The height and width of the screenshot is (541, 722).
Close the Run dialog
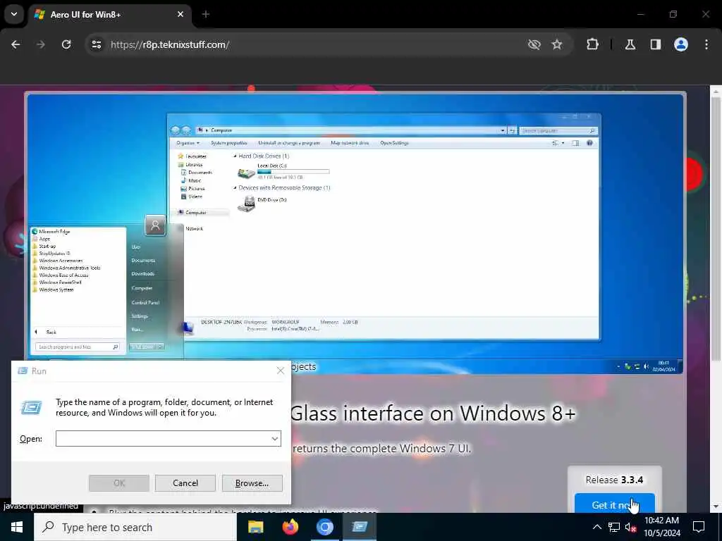point(281,371)
